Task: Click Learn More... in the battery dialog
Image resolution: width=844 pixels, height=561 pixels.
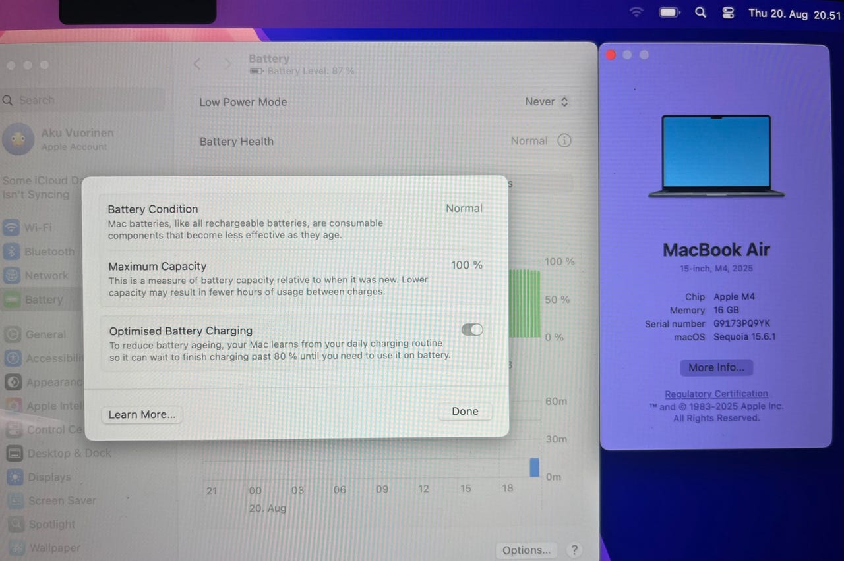Action: [x=142, y=414]
